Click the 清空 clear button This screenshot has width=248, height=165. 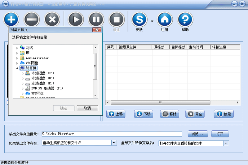195,114
